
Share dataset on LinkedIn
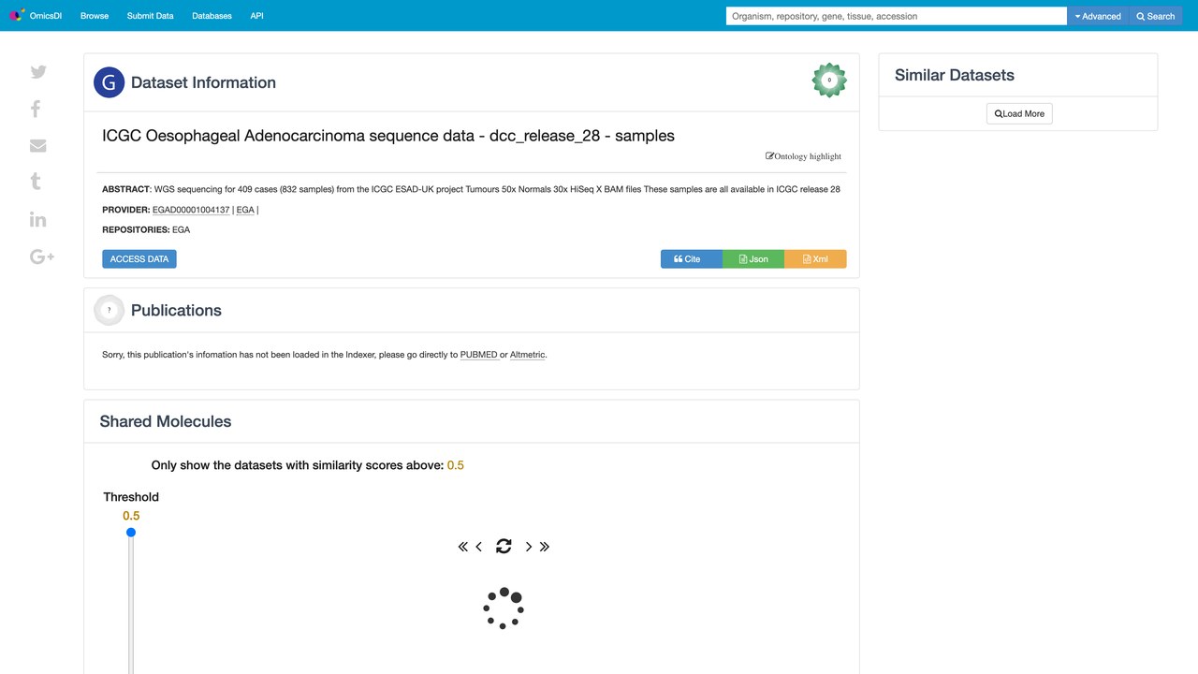click(37, 219)
